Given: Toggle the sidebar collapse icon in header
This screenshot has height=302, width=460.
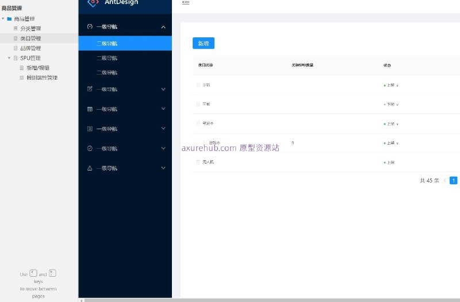Looking at the screenshot, I should coord(186,3).
